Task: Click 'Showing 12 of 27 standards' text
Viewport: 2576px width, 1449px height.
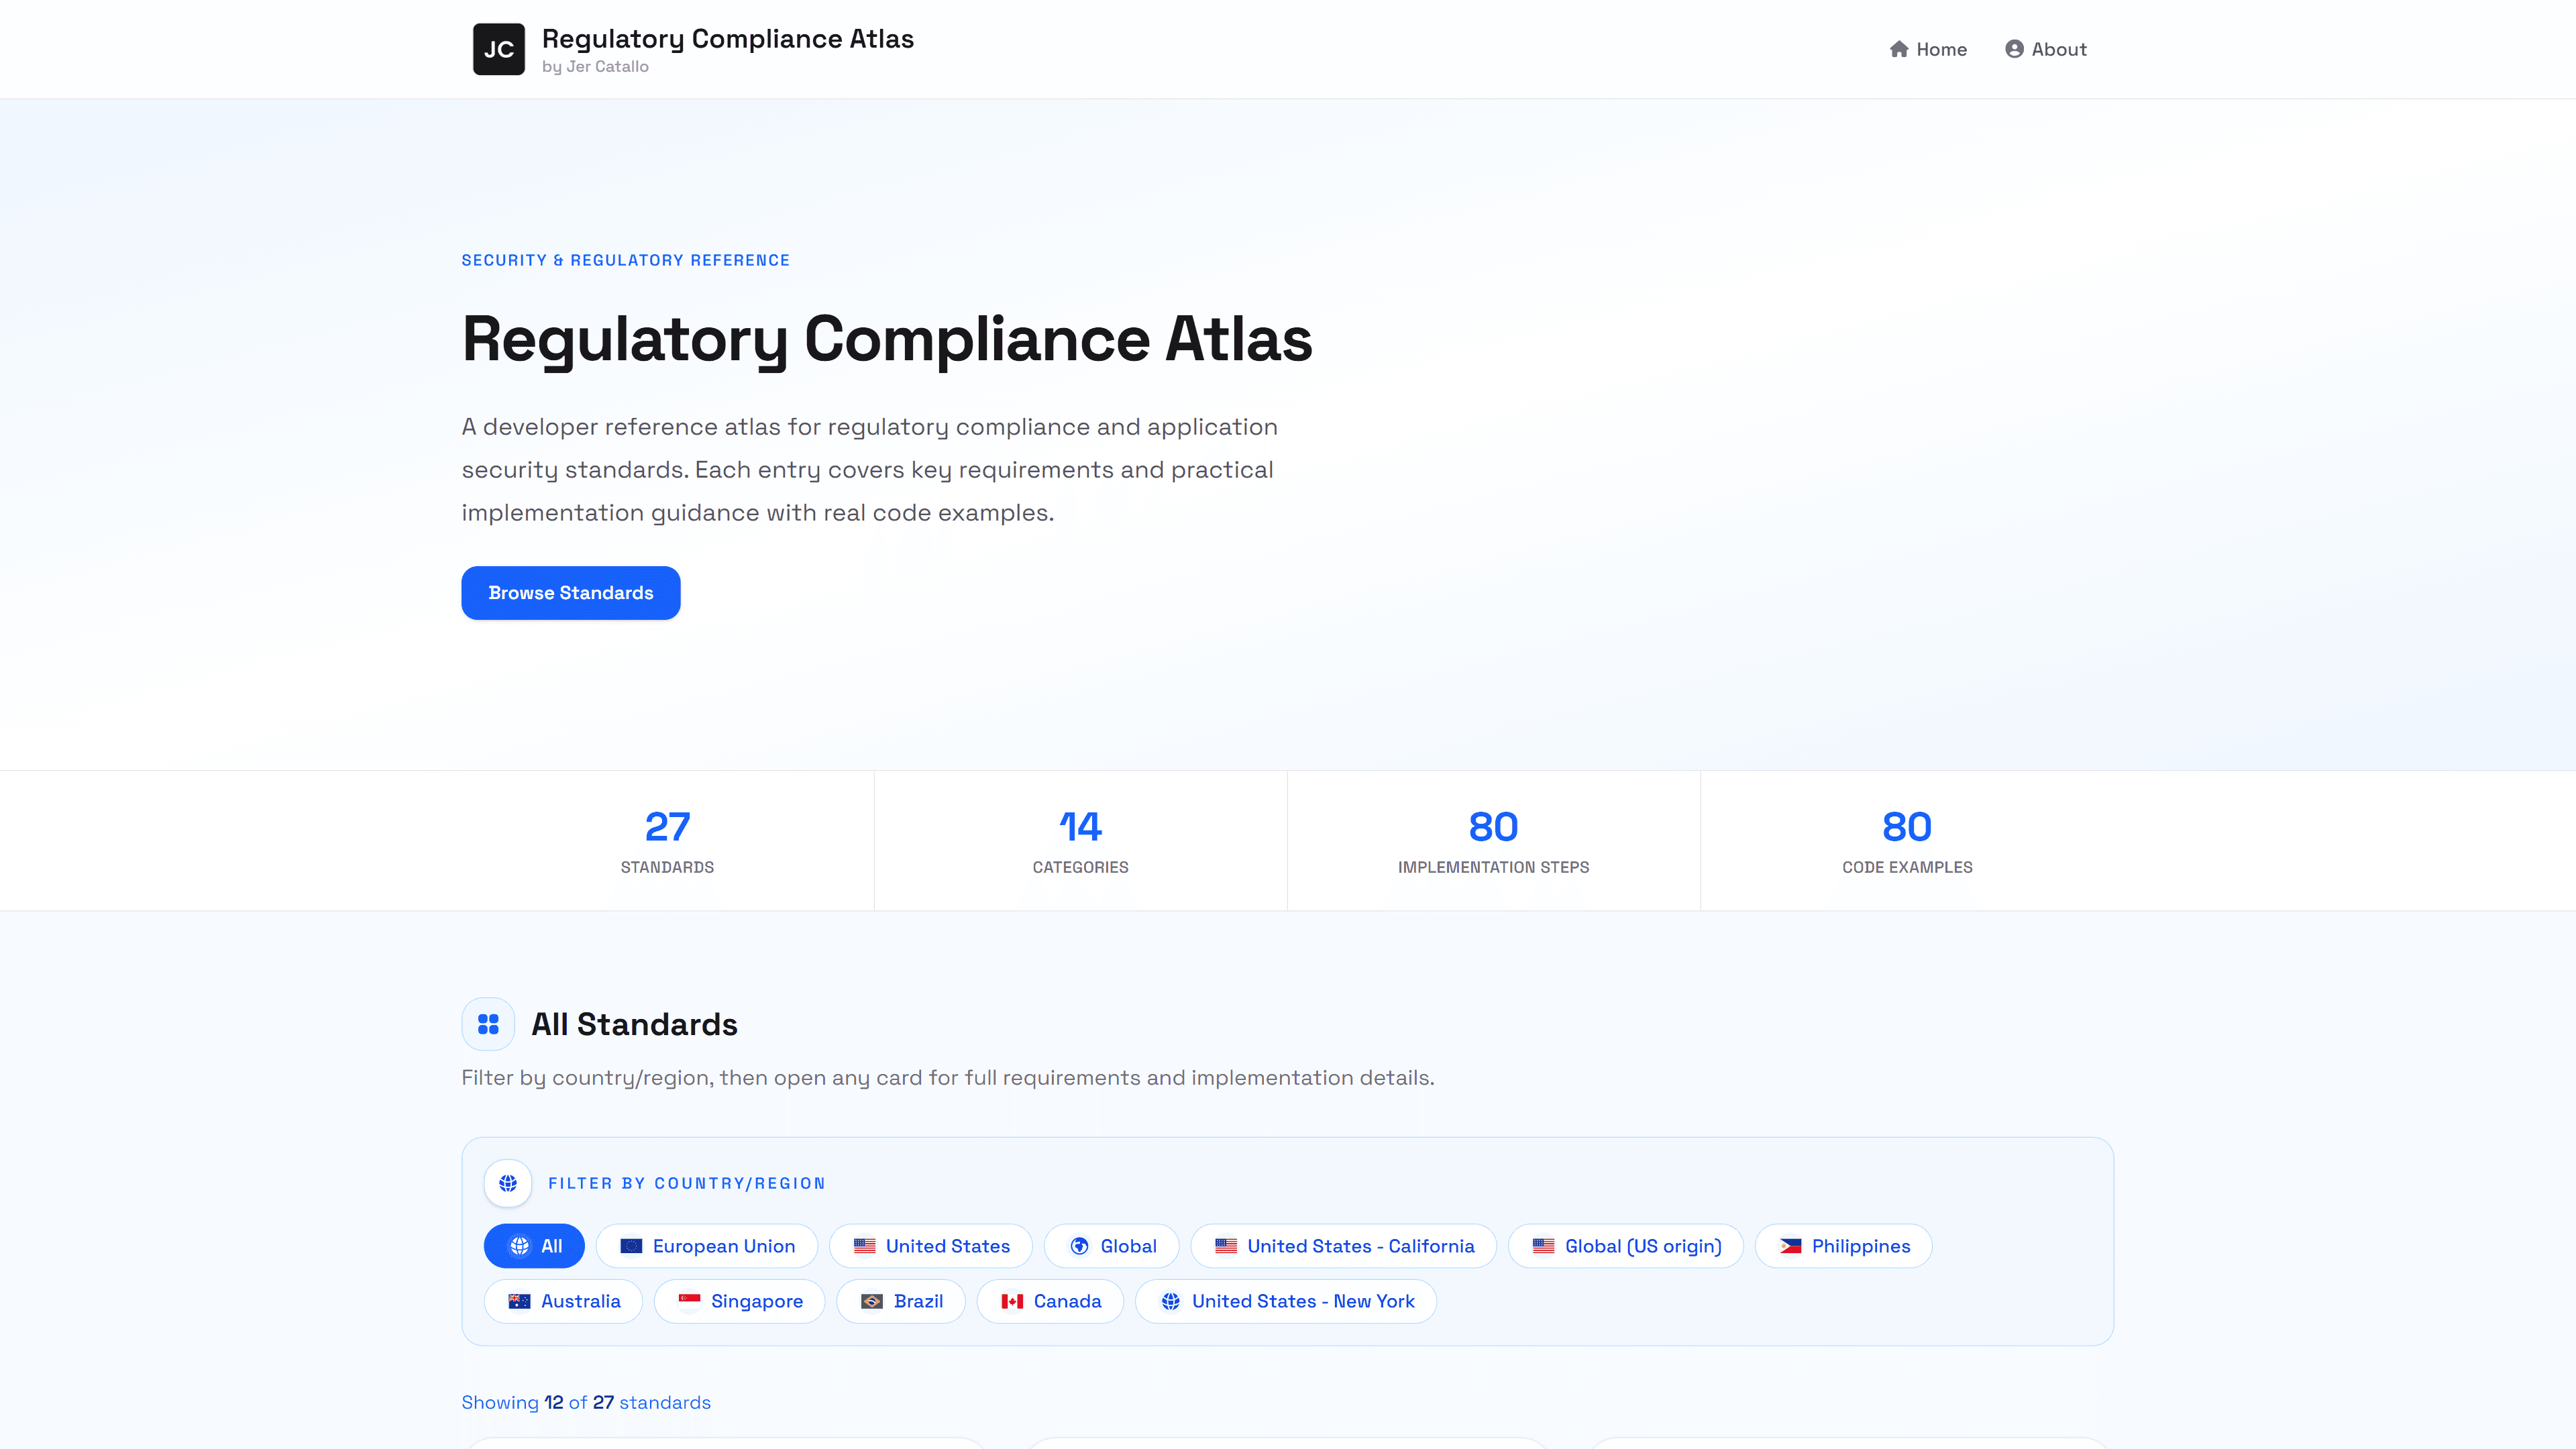Action: (586, 1402)
